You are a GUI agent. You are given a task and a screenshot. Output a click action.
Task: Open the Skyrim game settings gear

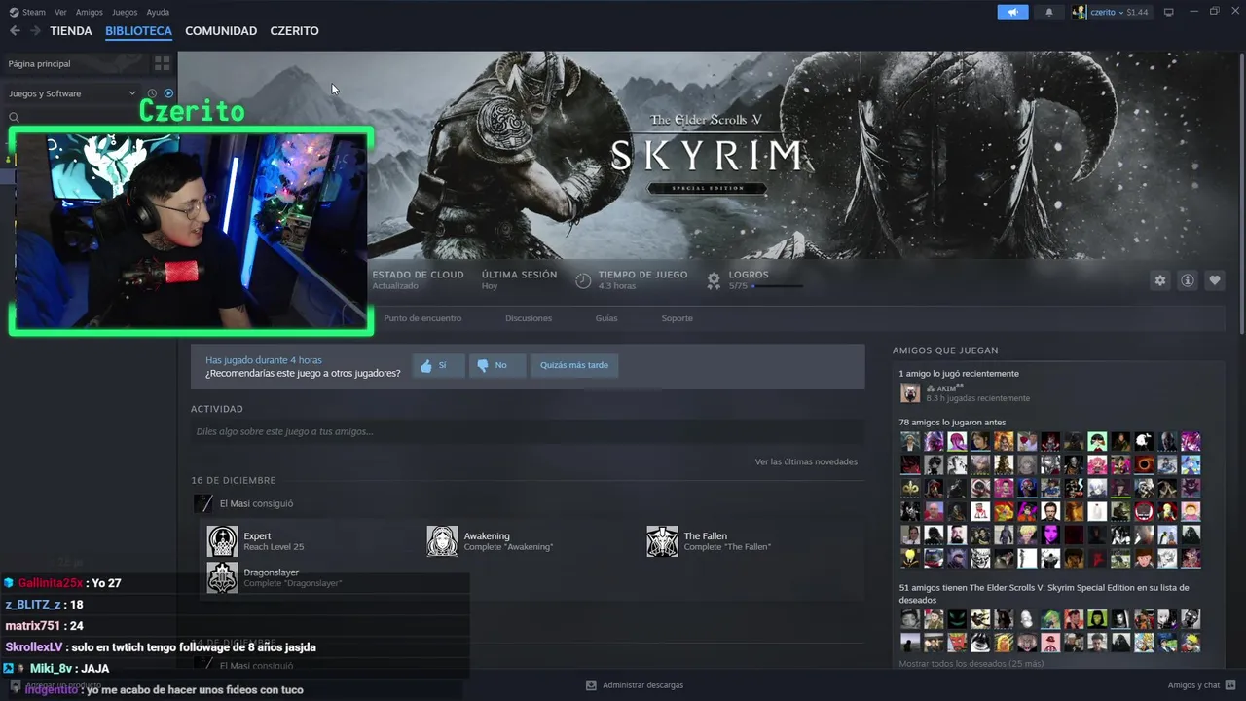click(x=1159, y=280)
